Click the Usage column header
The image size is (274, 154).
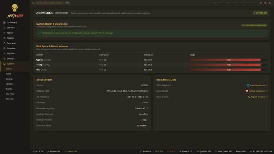click(x=192, y=55)
